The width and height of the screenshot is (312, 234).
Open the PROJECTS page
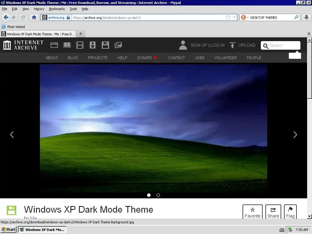tap(98, 58)
